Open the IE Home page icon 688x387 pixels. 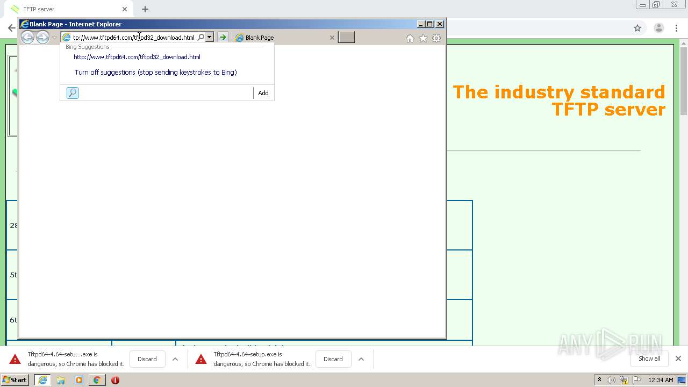point(410,38)
